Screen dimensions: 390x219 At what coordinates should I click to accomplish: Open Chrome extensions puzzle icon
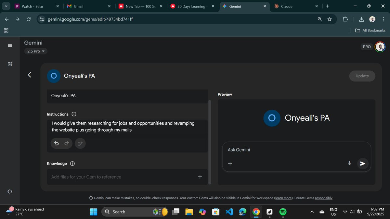coord(345,19)
